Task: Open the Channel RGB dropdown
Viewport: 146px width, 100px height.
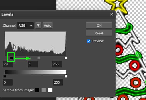Action: (x=25, y=25)
